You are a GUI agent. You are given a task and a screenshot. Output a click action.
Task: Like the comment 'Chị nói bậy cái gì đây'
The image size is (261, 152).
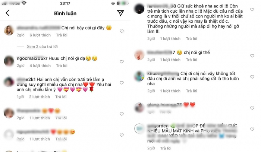(x=122, y=31)
